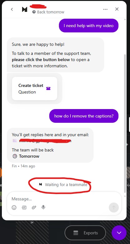Image resolution: width=130 pixels, height=244 pixels.
Task: Click the purple ticket icon
Action: click(x=48, y=89)
